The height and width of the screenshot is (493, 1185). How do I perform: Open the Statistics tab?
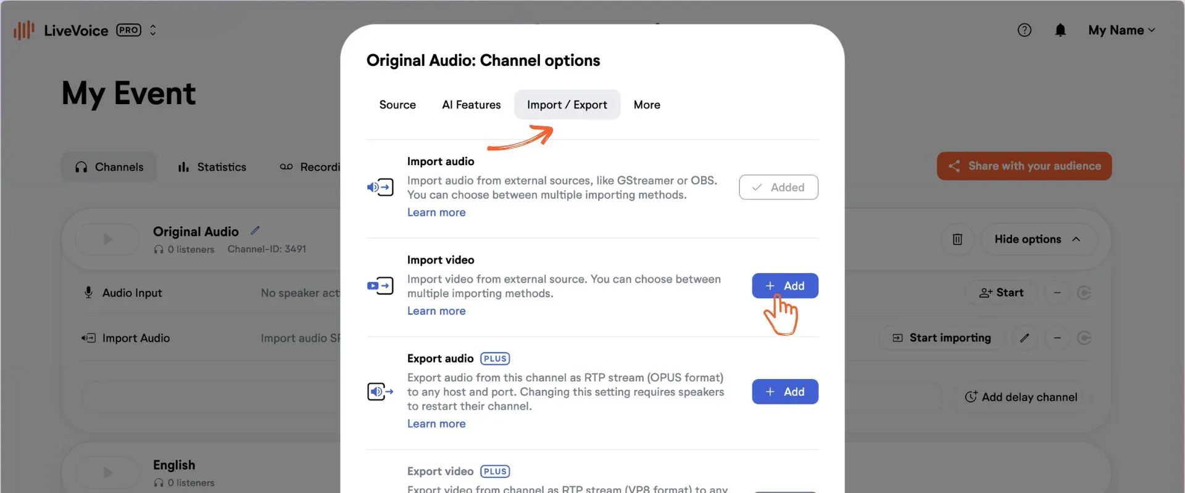[x=212, y=167]
